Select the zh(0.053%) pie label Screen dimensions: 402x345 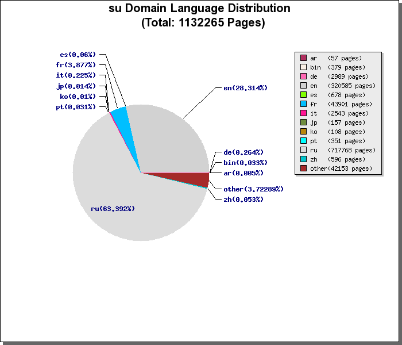[x=243, y=200]
